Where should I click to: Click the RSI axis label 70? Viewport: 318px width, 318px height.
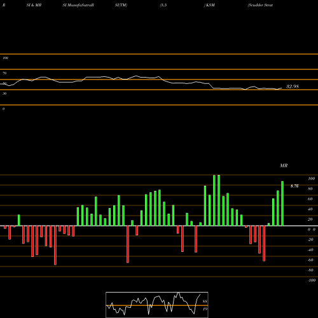coord(4,73)
